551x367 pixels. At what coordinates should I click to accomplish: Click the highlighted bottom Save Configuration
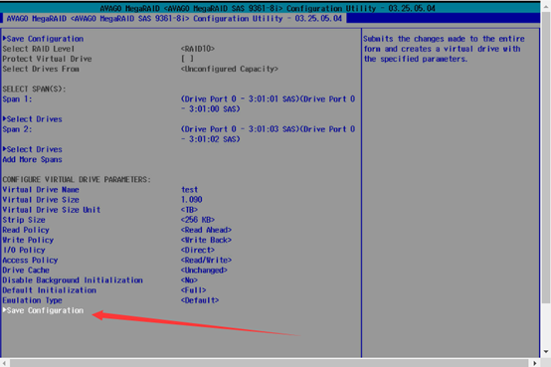[43, 310]
